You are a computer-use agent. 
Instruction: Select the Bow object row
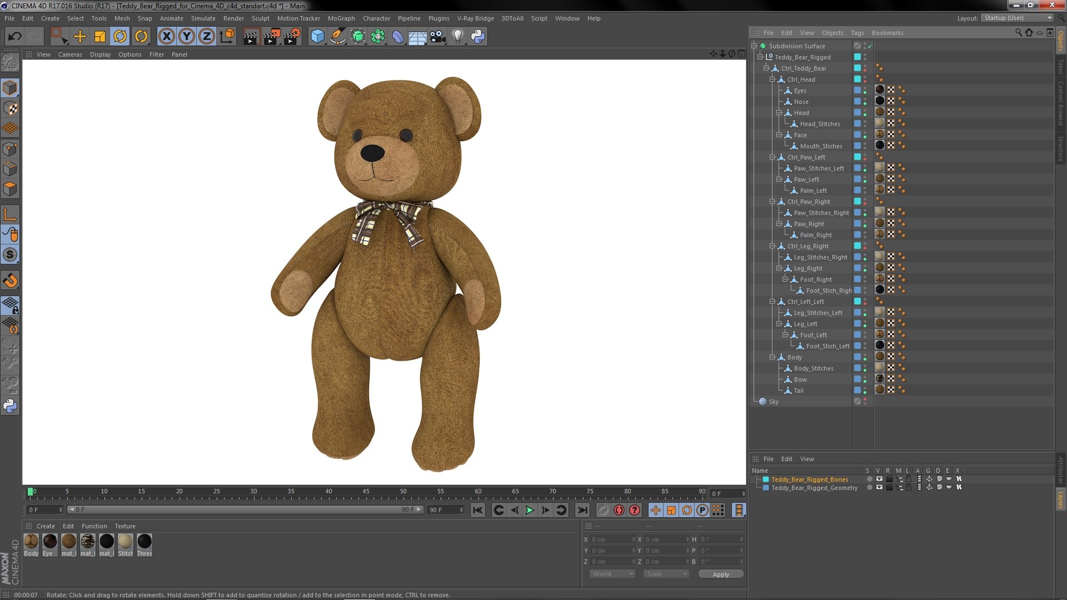800,379
